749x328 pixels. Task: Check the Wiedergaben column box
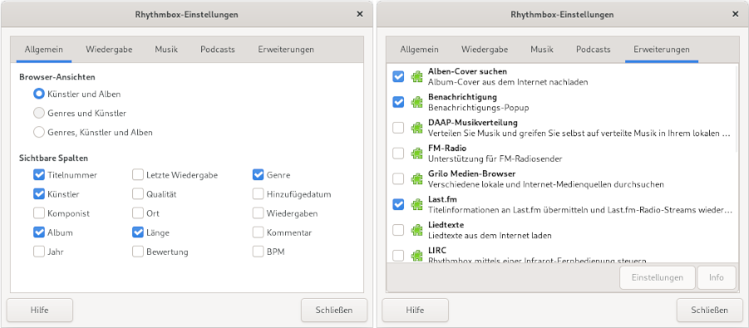pos(258,213)
